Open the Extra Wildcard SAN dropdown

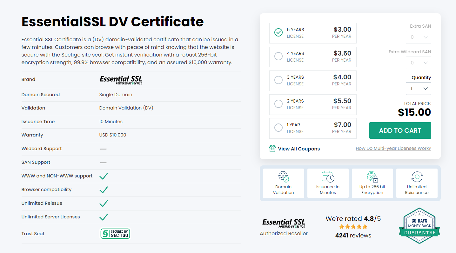coord(418,63)
